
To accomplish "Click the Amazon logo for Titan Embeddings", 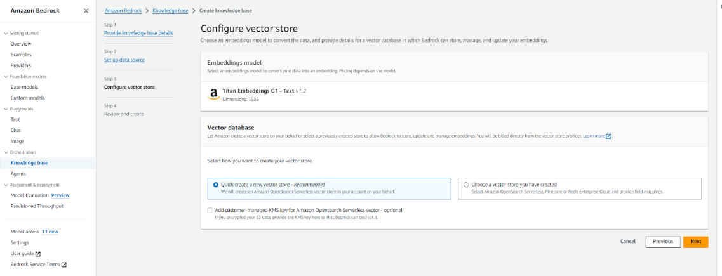I will (213, 95).
